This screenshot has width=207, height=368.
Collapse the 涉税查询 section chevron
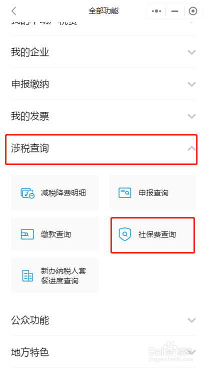click(191, 148)
